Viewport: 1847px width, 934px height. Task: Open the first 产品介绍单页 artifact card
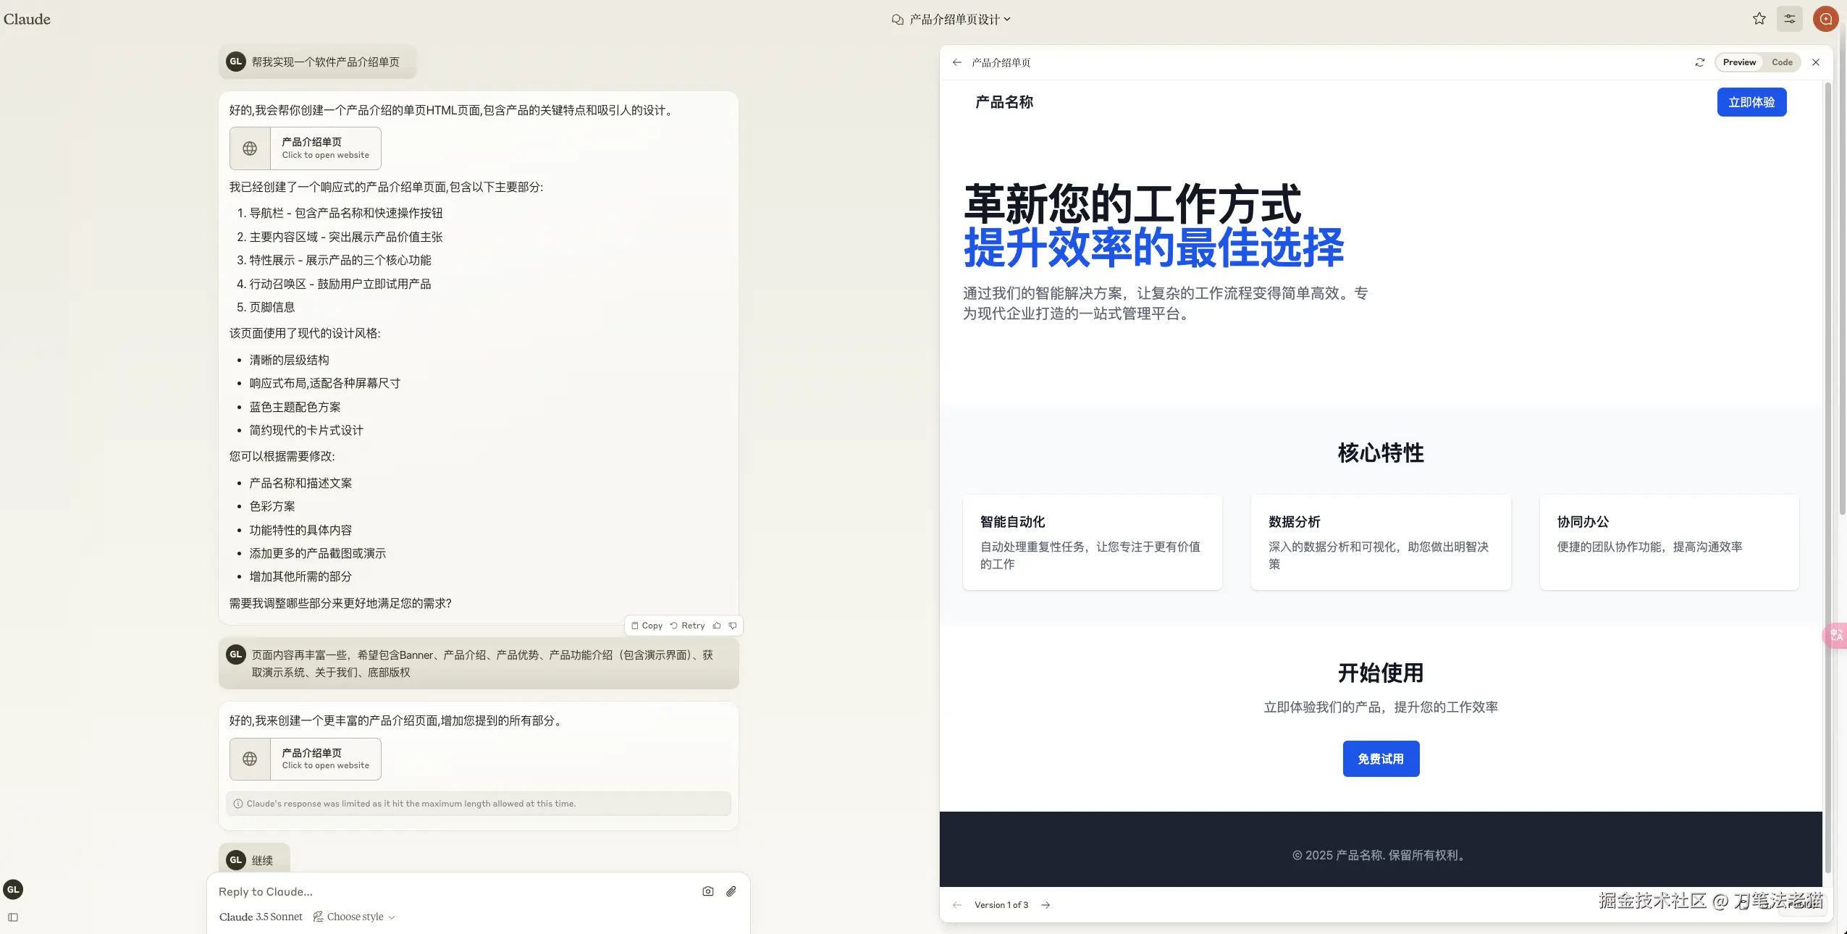point(305,148)
